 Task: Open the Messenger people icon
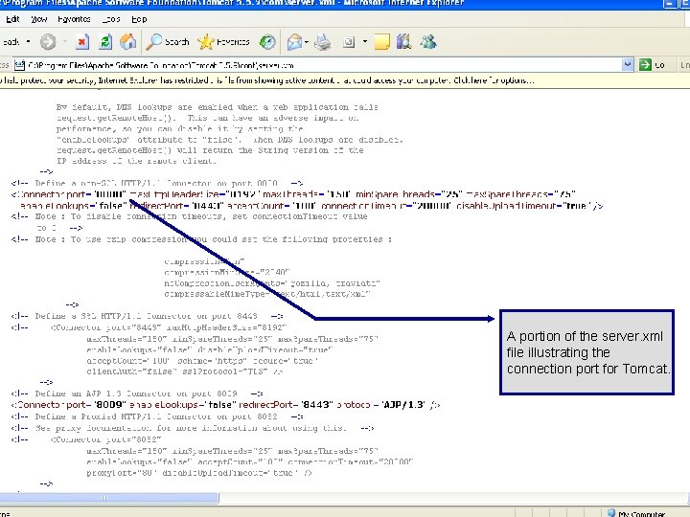[x=428, y=42]
